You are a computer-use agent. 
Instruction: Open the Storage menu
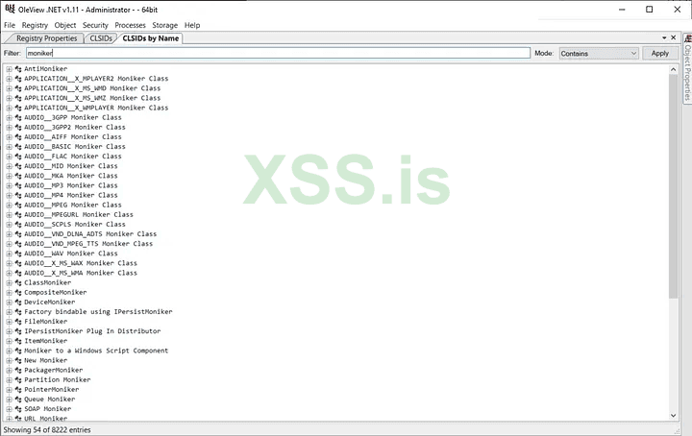point(165,25)
